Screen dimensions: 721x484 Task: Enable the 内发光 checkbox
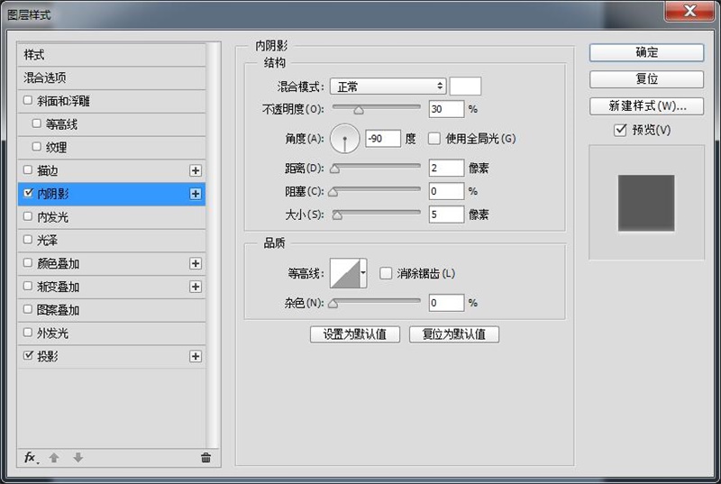(x=28, y=216)
